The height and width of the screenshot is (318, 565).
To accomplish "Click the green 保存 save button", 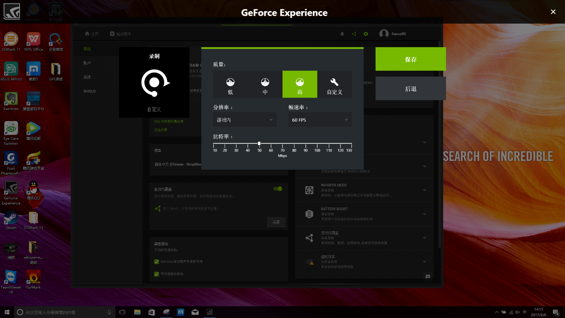I will tap(411, 59).
